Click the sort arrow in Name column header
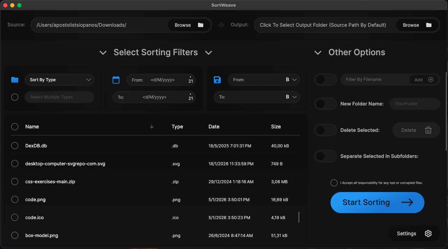 (x=152, y=127)
